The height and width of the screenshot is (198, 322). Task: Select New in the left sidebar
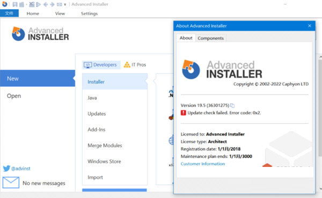38,78
